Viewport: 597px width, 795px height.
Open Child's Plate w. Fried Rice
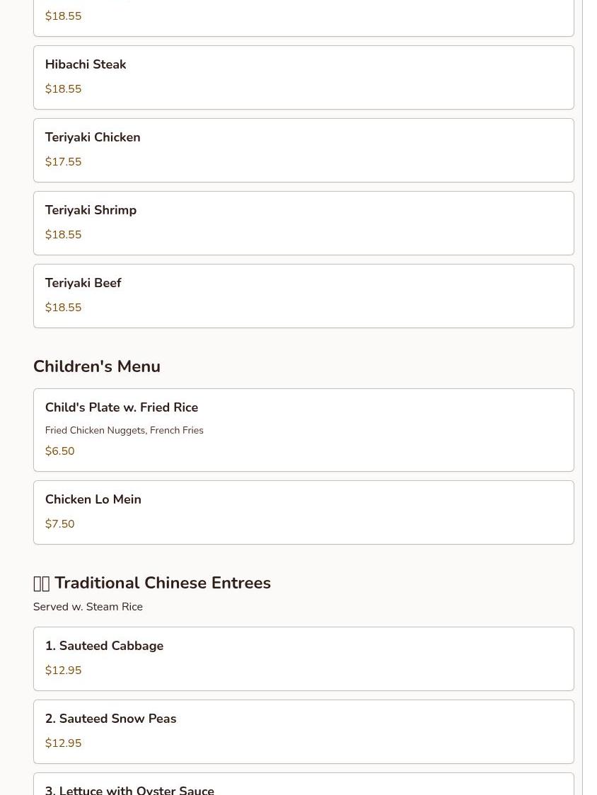tap(122, 407)
